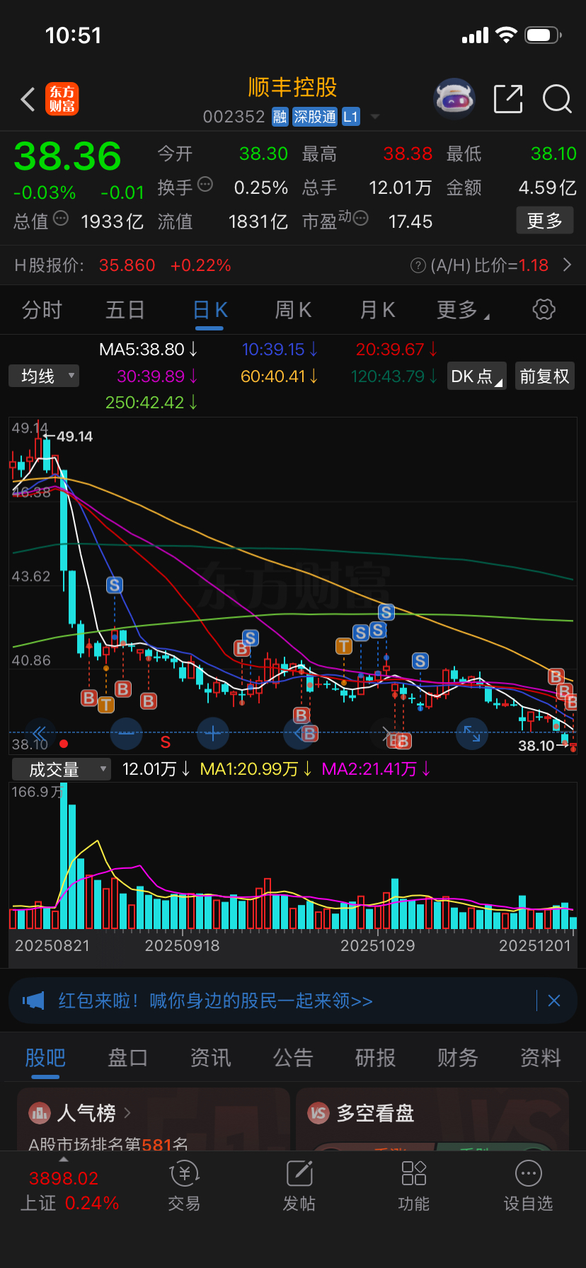
Task: Tap the chart scroll-left double arrow
Action: click(x=40, y=733)
